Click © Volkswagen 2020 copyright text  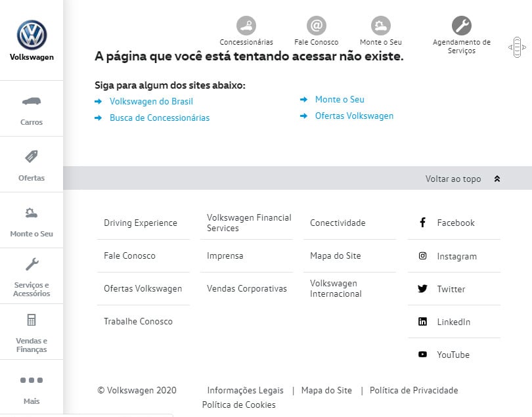137,391
